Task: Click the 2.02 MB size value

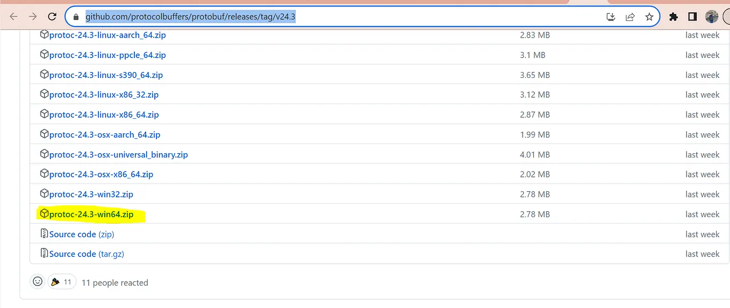Action: tap(535, 174)
